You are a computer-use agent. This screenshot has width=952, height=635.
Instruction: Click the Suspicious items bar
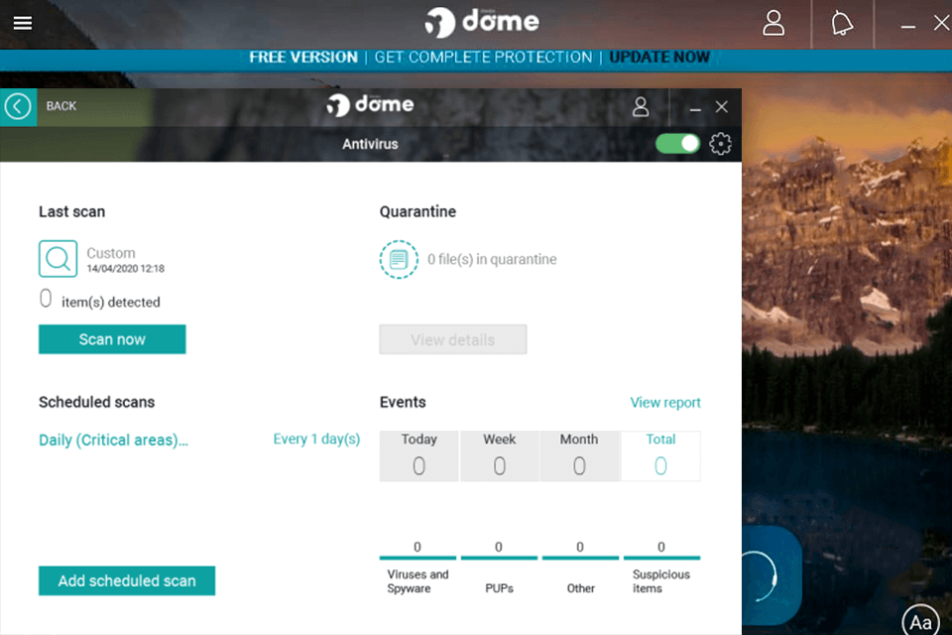pyautogui.click(x=661, y=558)
